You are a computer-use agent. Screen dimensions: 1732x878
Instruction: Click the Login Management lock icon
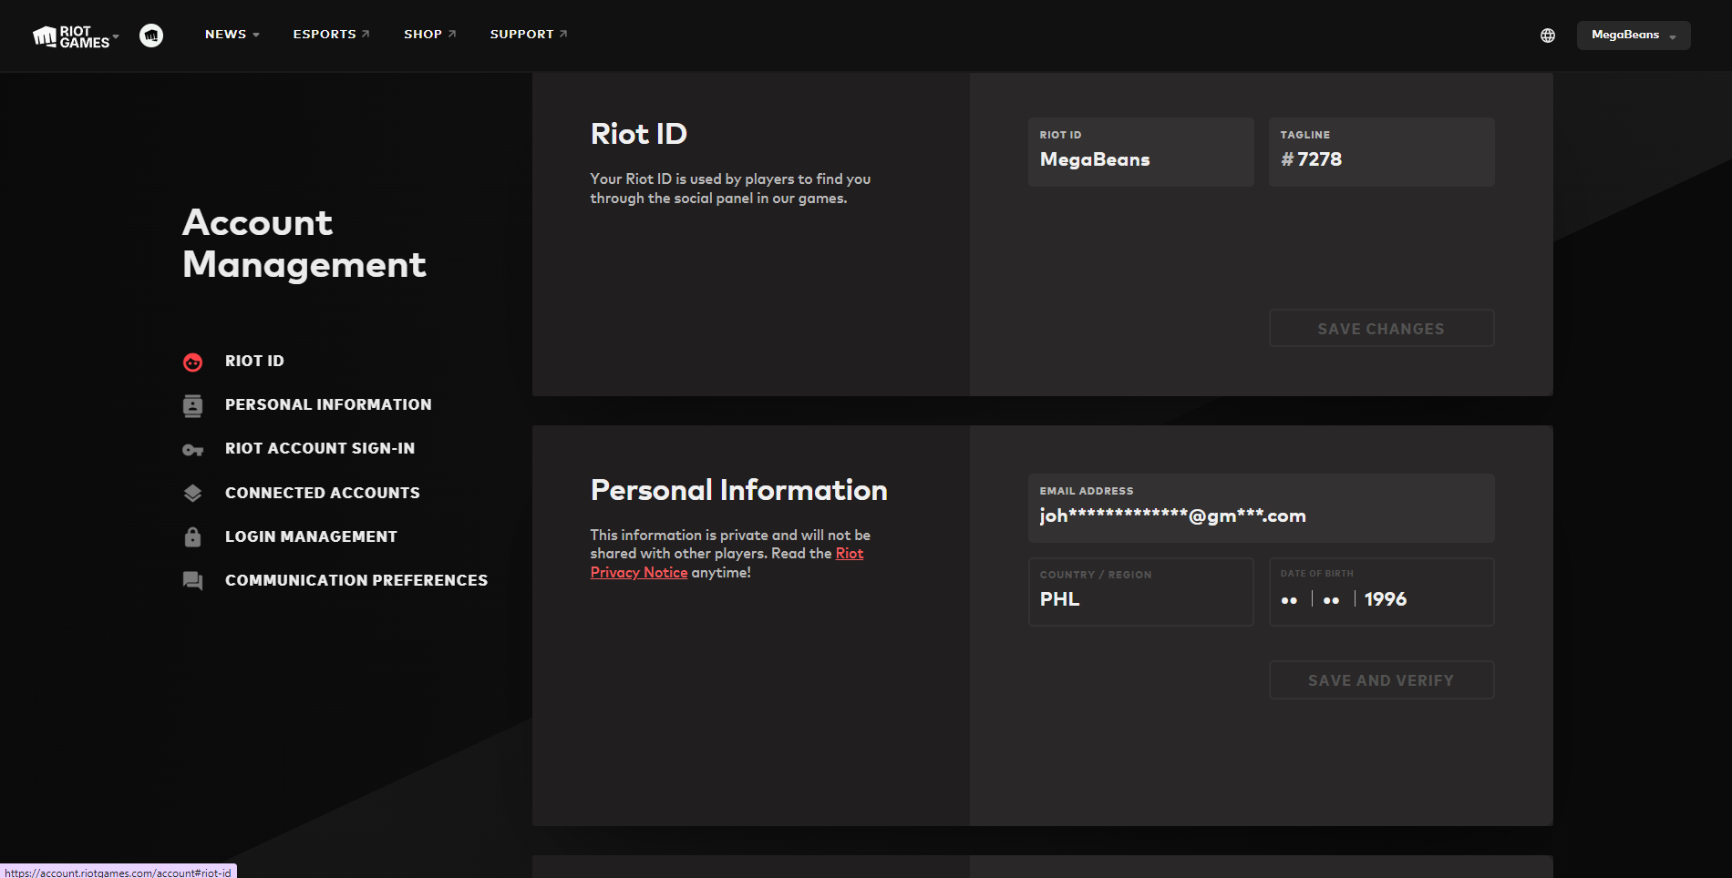point(192,536)
